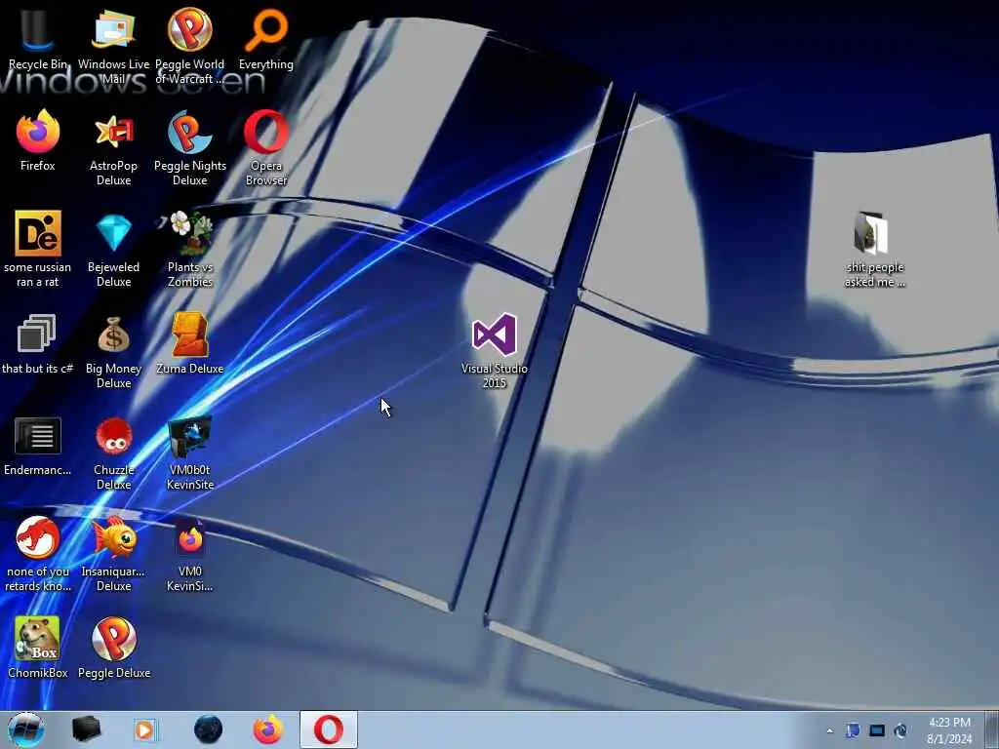Select the Visual Studio 2015 desktop icon

pos(495,335)
